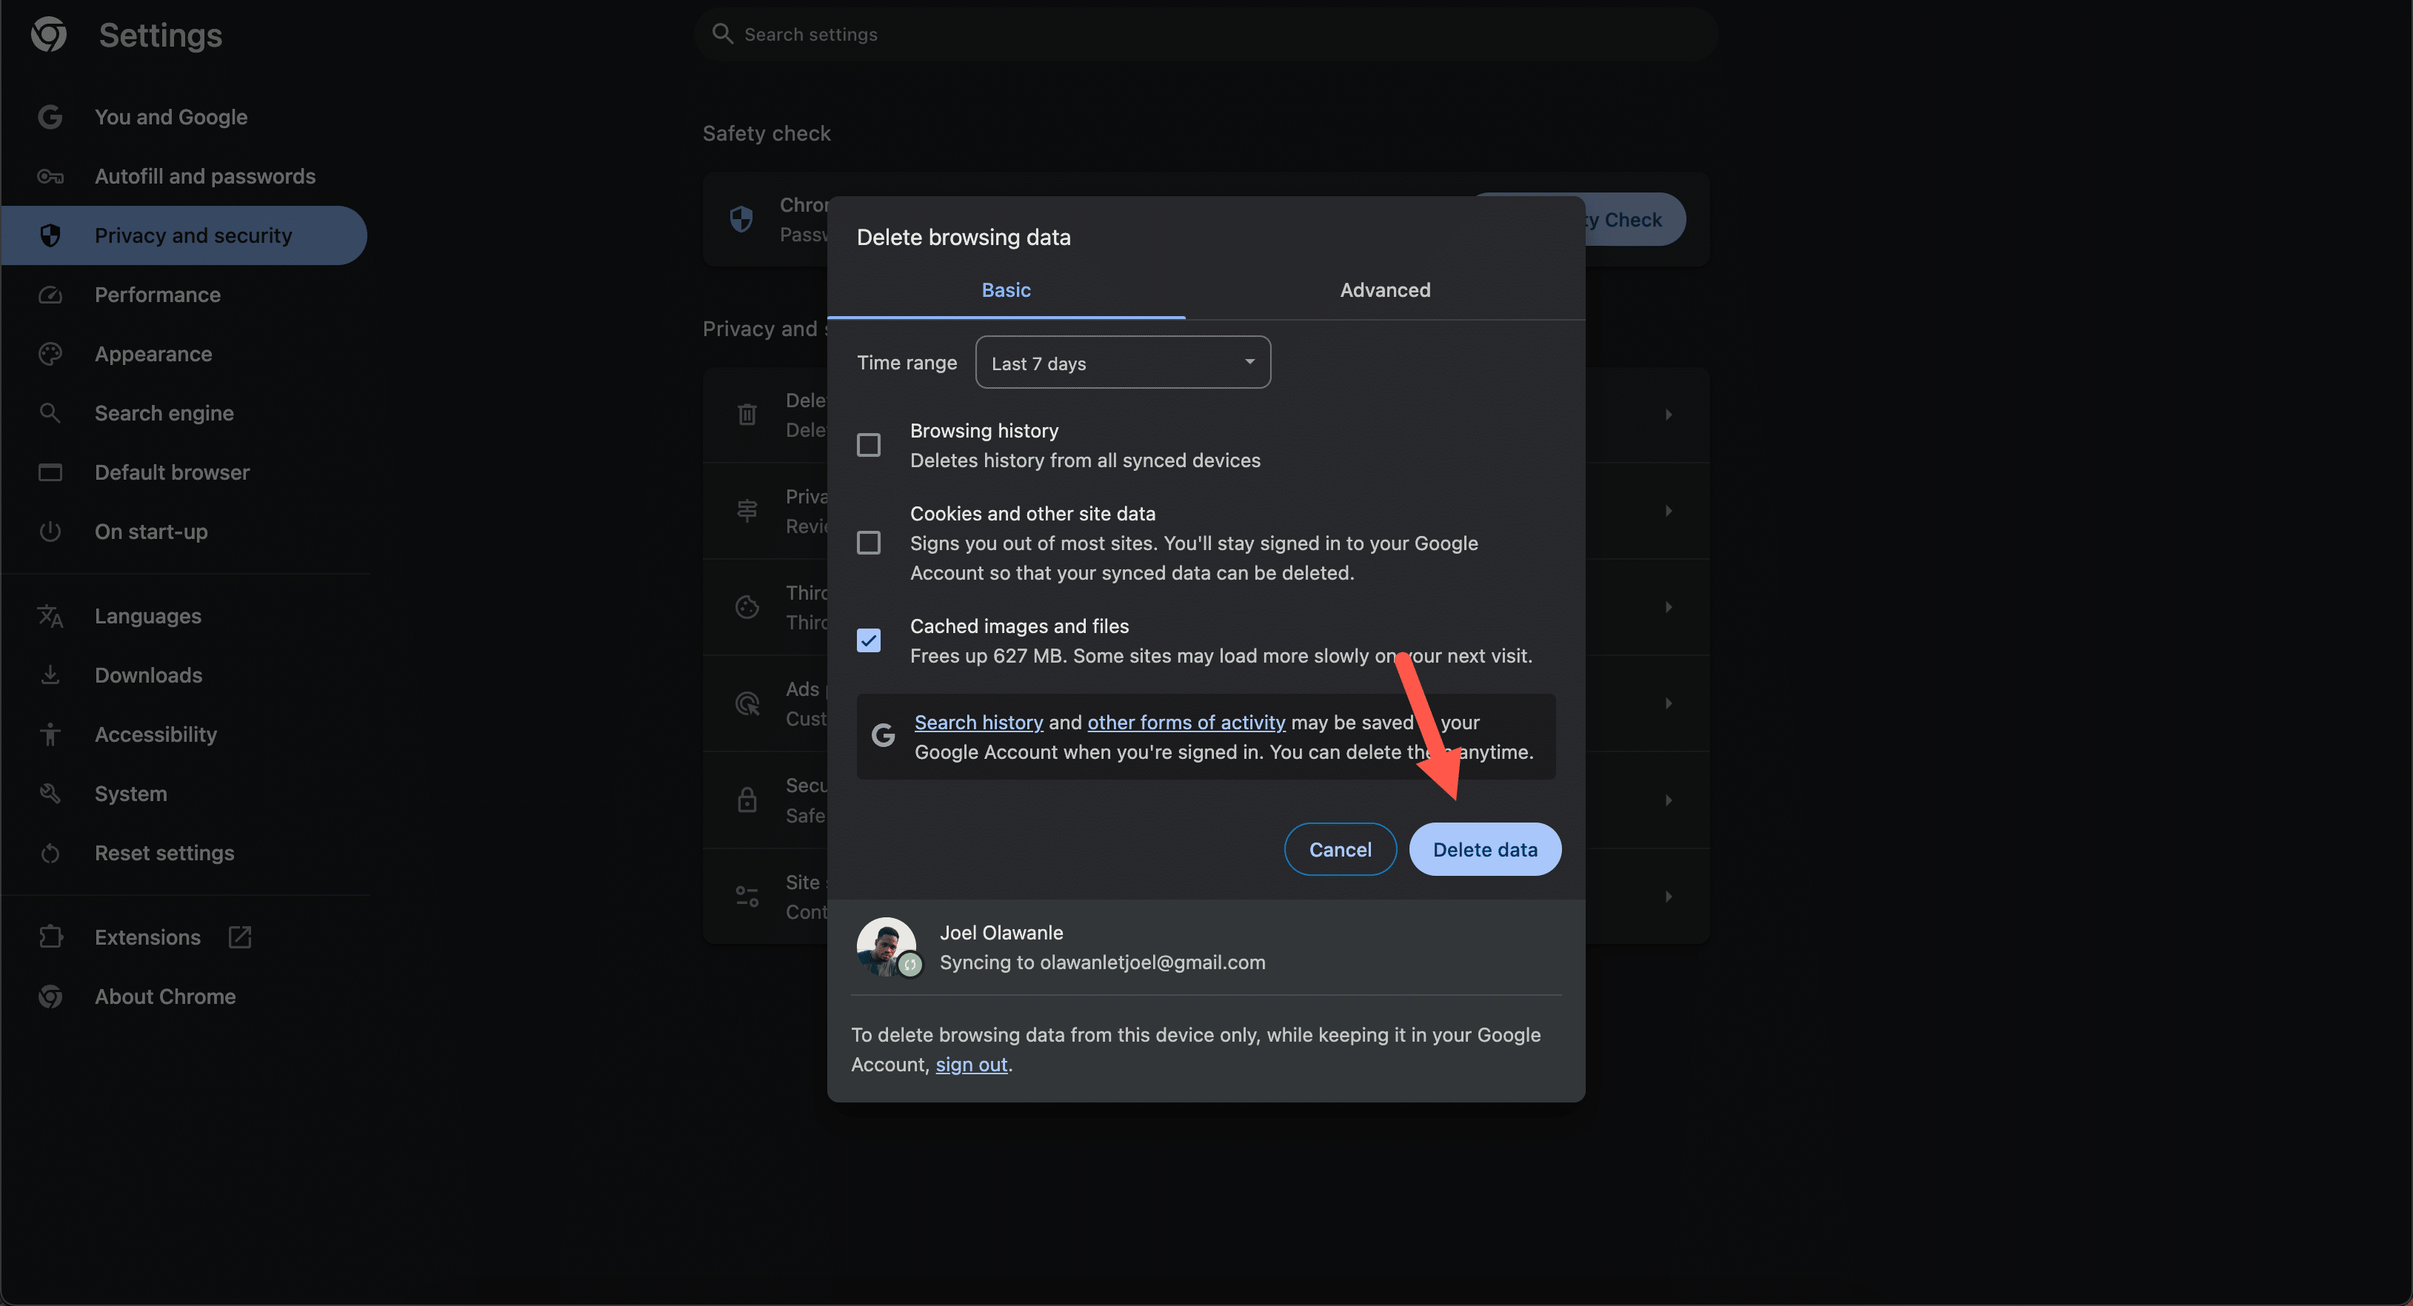Click the person icon for Accessibility
Image resolution: width=2413 pixels, height=1306 pixels.
[50, 734]
